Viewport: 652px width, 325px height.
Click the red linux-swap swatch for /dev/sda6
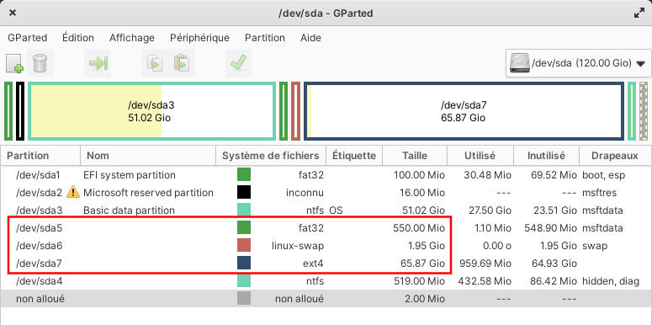pos(244,246)
